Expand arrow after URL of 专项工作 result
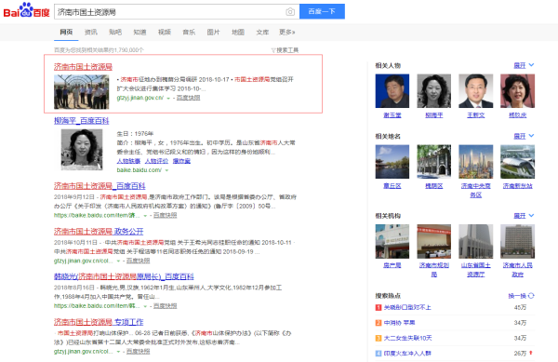The width and height of the screenshot is (558, 362). click(118, 352)
